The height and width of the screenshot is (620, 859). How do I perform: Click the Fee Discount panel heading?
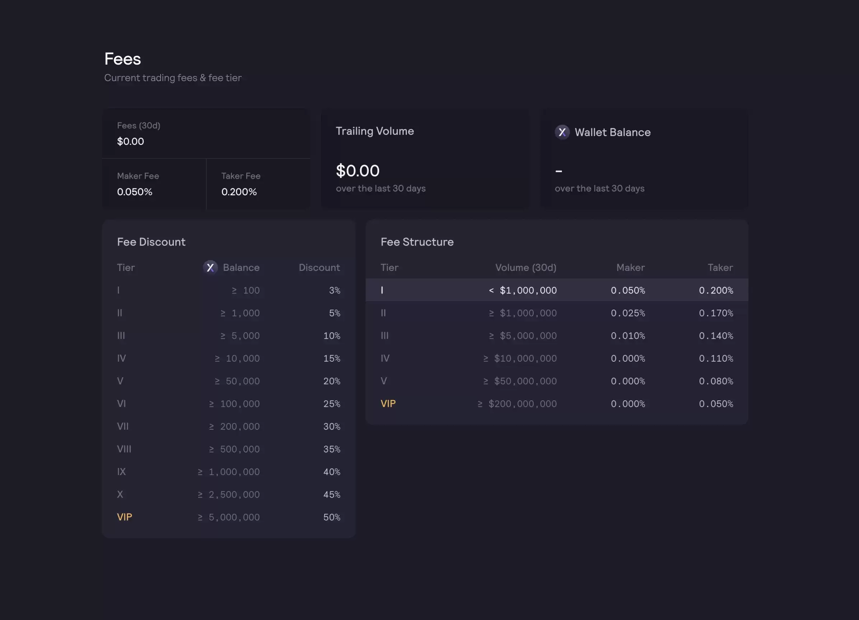(151, 242)
